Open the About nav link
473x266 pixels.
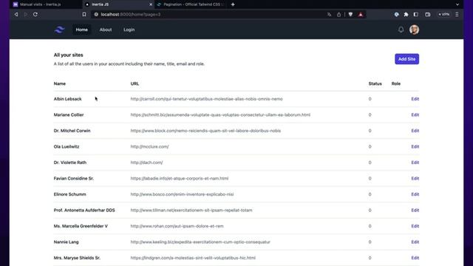click(106, 30)
